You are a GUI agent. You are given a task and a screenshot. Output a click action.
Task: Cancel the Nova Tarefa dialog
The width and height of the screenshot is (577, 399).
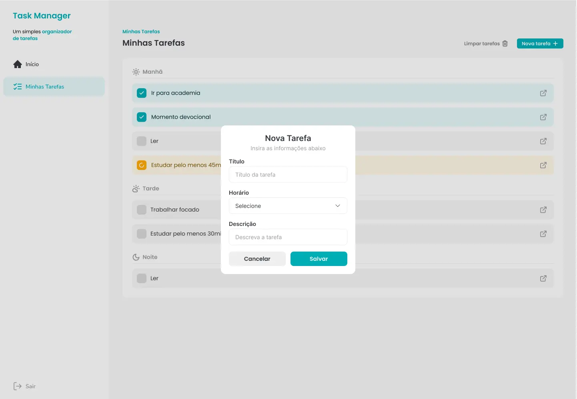click(257, 259)
